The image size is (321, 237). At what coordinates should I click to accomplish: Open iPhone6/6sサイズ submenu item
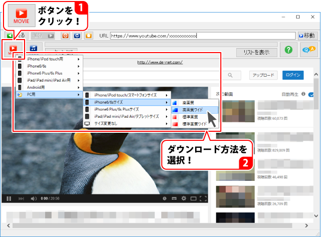click(x=127, y=102)
